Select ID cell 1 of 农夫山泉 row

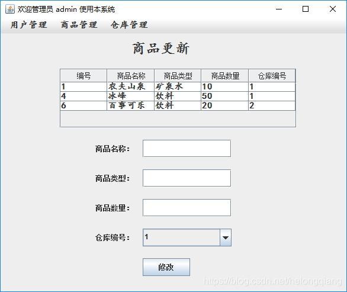coord(83,86)
